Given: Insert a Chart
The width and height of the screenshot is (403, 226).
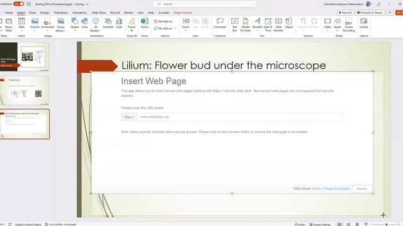Looking at the screenshot, I should 119,23.
